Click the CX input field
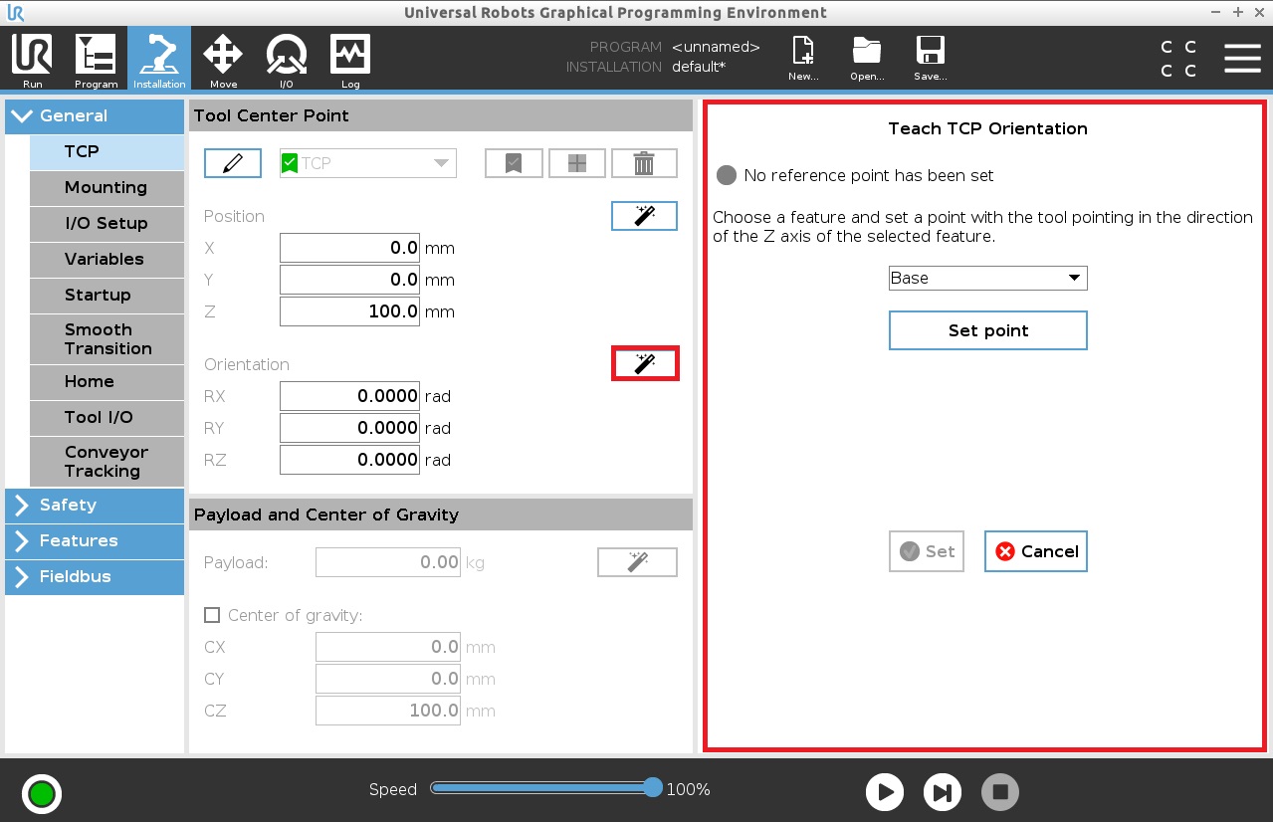The image size is (1273, 822). tap(388, 647)
